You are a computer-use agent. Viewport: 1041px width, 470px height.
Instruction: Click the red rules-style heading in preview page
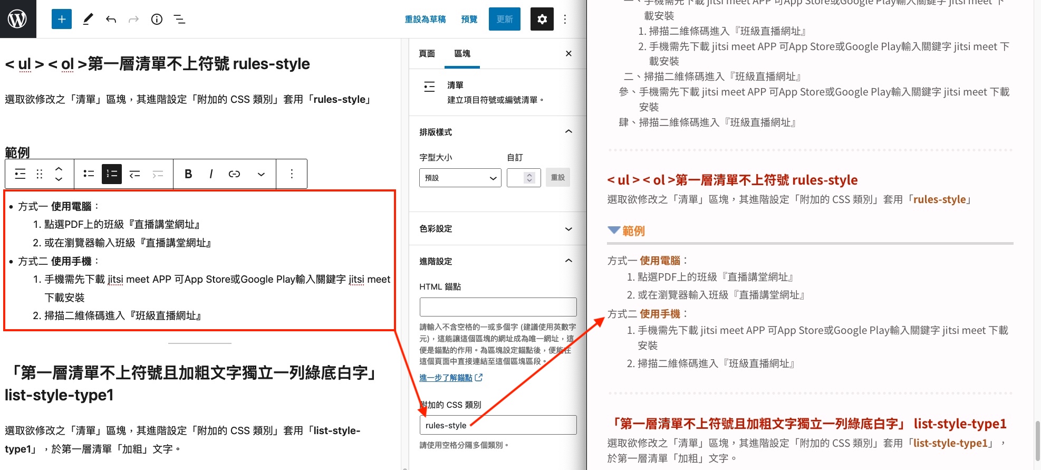(x=732, y=180)
